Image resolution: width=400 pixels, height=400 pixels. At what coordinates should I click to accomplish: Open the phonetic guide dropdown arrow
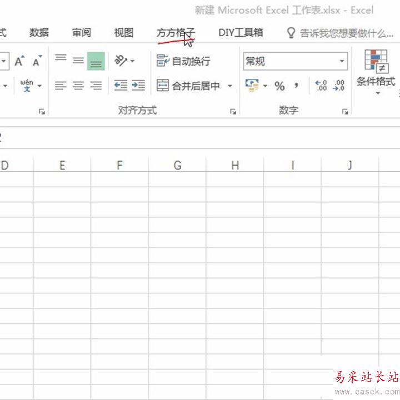tap(39, 86)
